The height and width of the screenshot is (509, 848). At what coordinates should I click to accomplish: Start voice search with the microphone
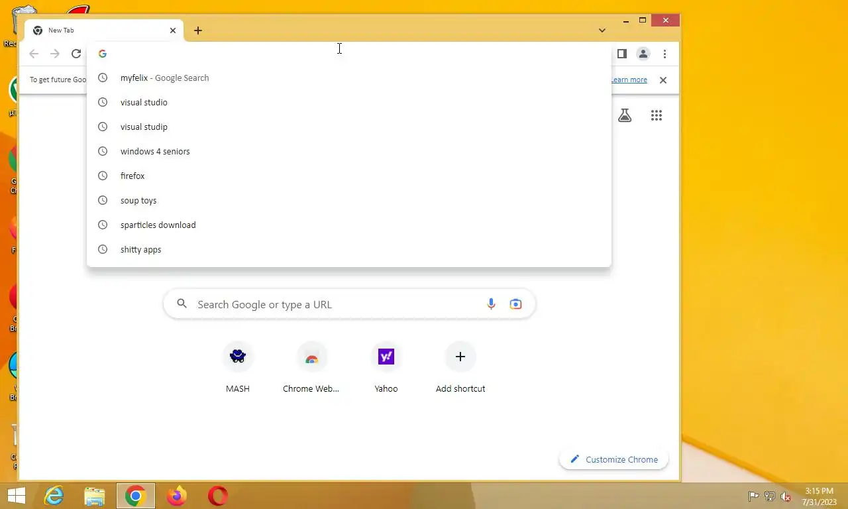(491, 304)
